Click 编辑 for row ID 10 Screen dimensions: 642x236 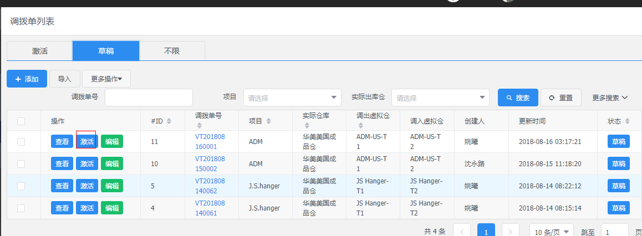point(112,163)
